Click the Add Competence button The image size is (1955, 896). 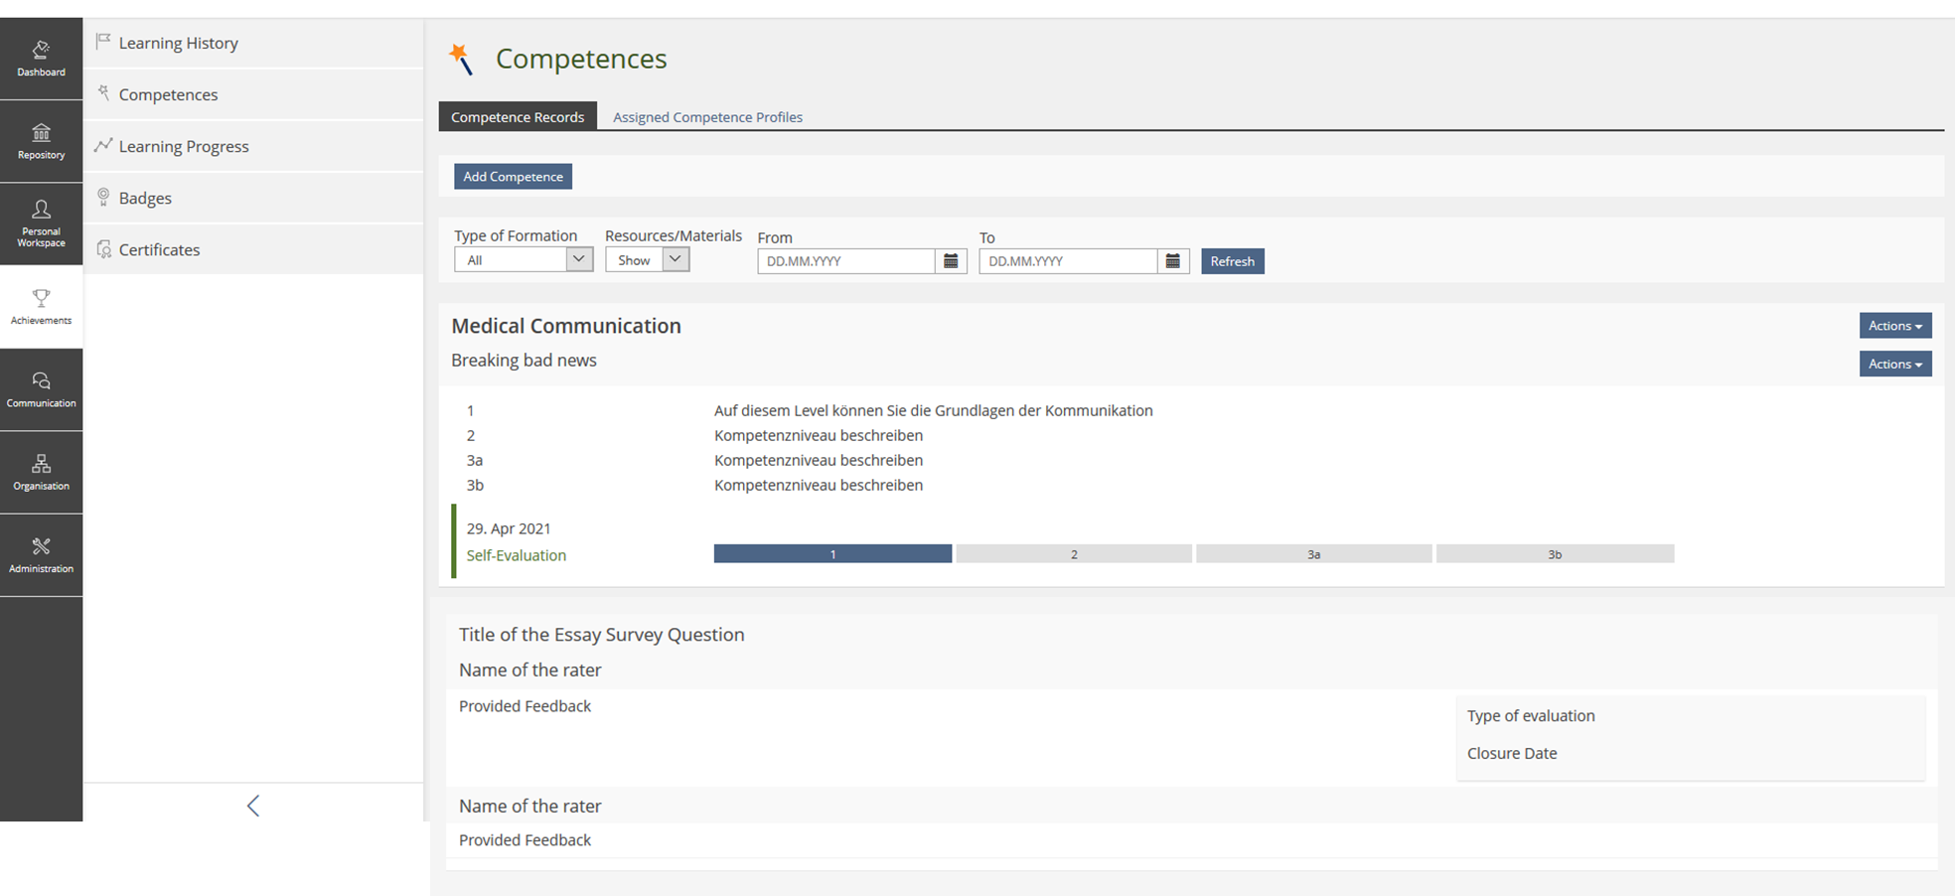click(x=513, y=177)
